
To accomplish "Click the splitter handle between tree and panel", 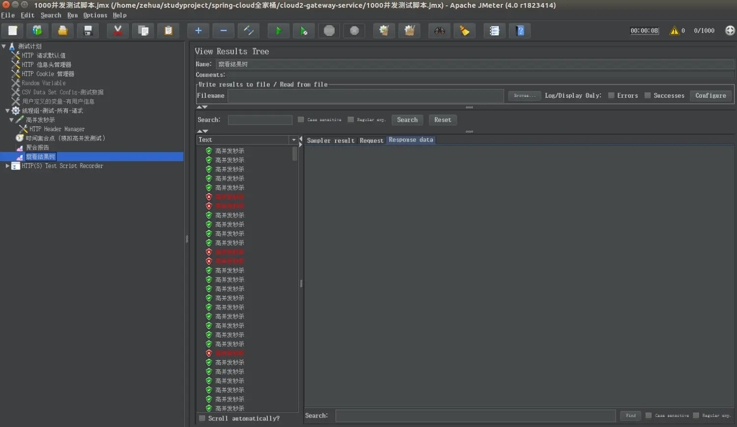I will [x=187, y=239].
